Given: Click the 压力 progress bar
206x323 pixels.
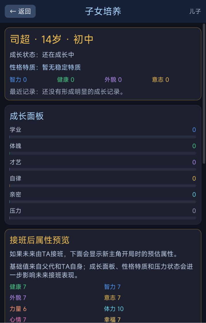Looking at the screenshot, I should [103, 218].
